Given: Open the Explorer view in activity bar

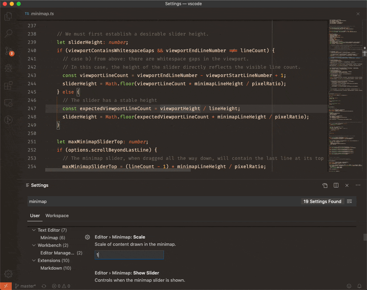Looking at the screenshot, I should coord(8,16).
